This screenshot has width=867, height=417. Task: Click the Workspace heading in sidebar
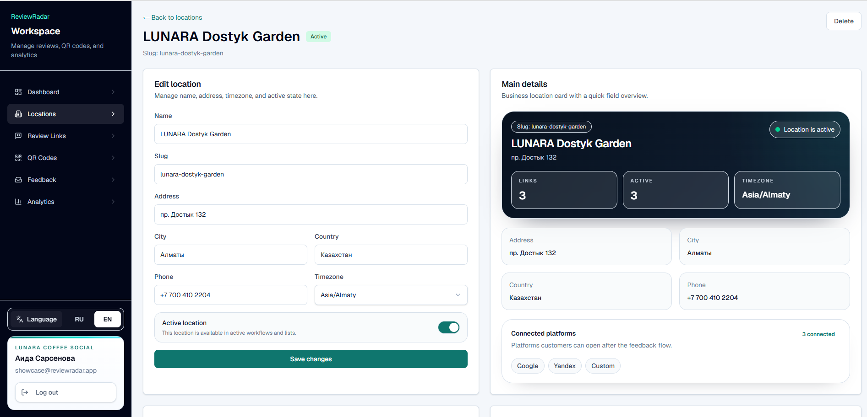[36, 31]
